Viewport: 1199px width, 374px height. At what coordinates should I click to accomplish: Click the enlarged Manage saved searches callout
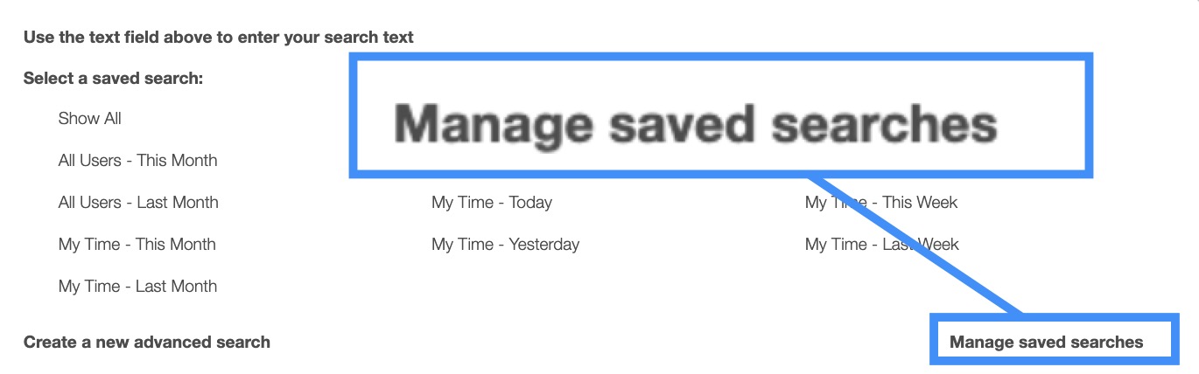pos(695,124)
